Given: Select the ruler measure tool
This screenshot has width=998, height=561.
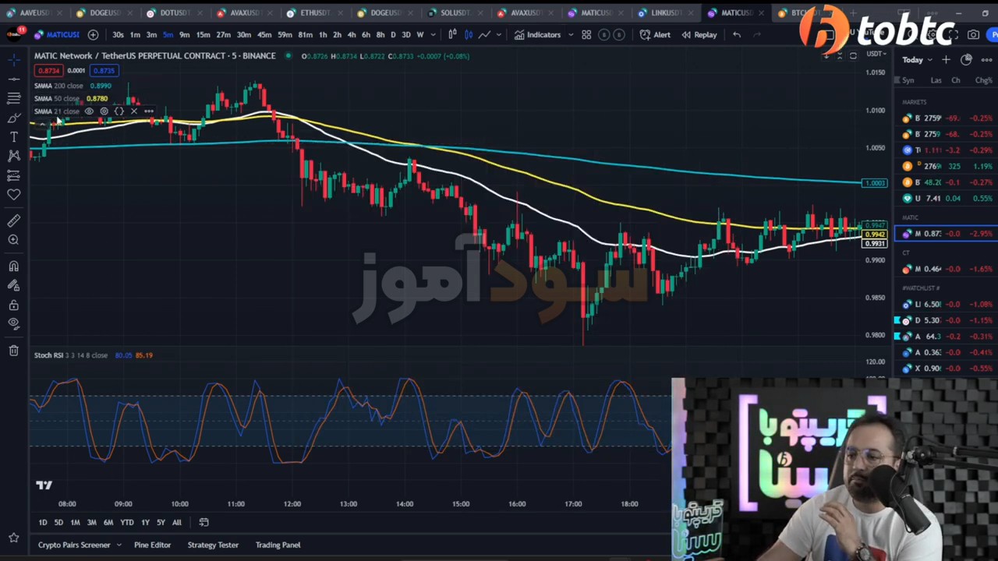Looking at the screenshot, I should [14, 221].
